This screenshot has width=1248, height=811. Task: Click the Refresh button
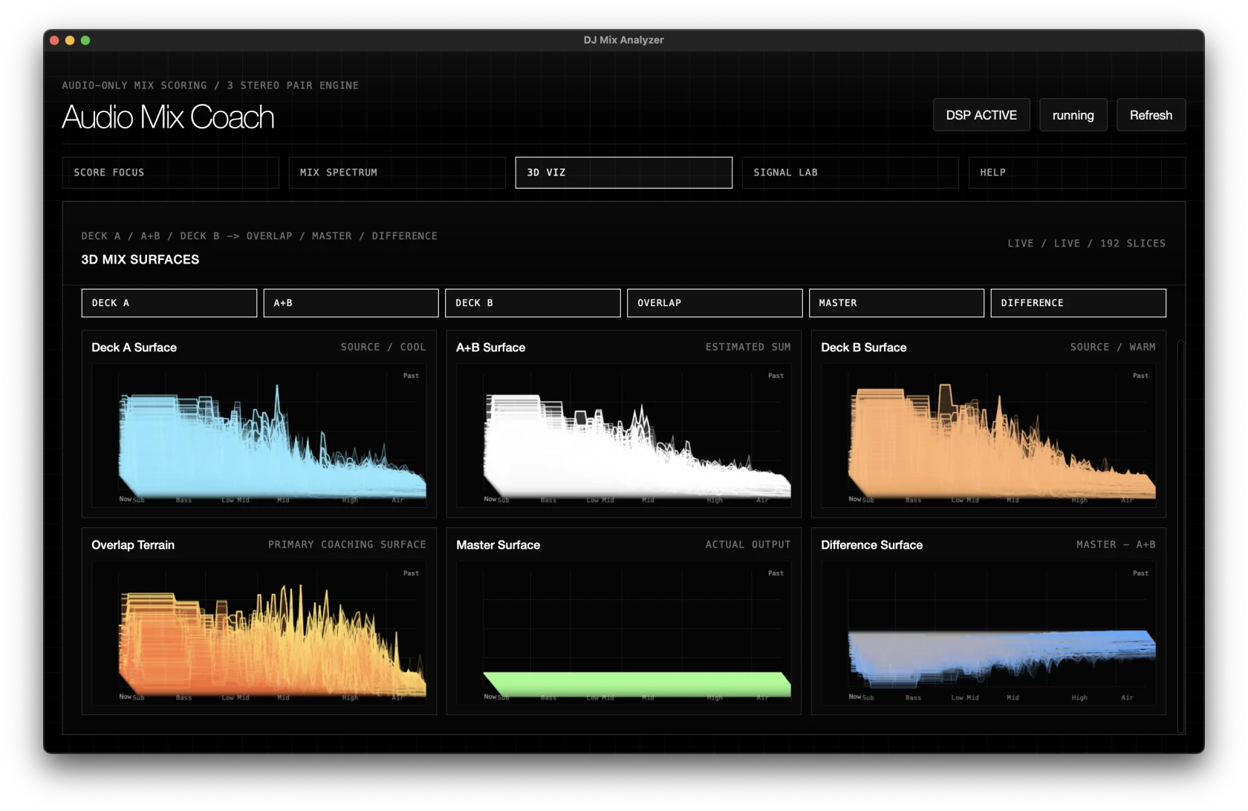pos(1151,114)
